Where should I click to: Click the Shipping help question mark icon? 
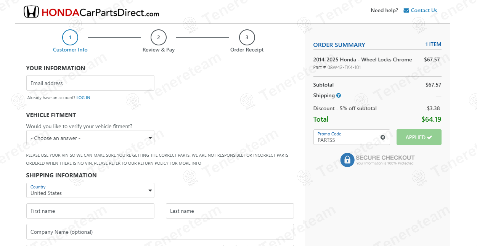[x=339, y=95]
